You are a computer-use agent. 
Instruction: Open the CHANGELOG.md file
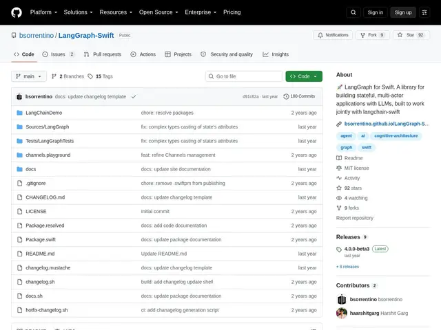tap(45, 197)
